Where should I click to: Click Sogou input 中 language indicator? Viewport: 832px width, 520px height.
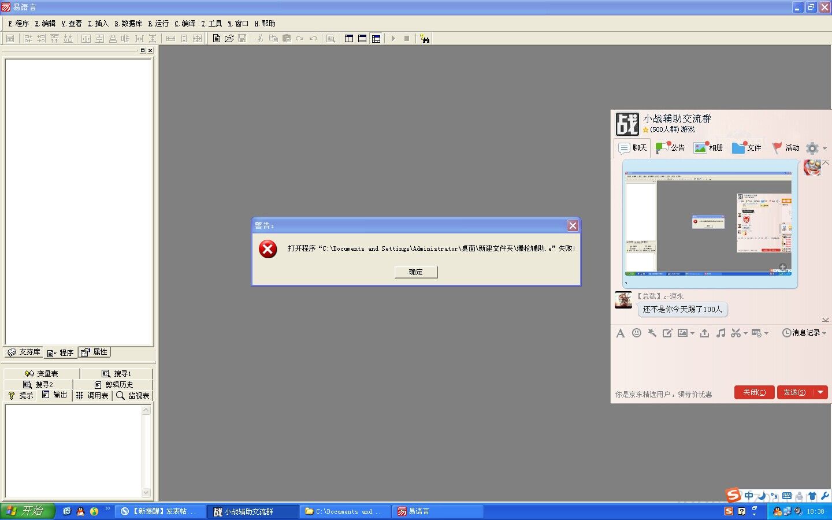[x=749, y=496]
